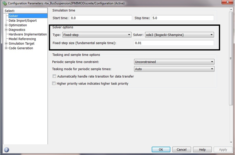Select Hardware Implementation in the tree
The image size is (235, 155).
28,34
